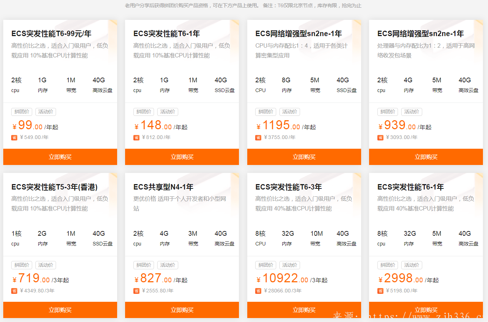
Task: Select the ¥939.00 /年起 price
Action: 405,126
